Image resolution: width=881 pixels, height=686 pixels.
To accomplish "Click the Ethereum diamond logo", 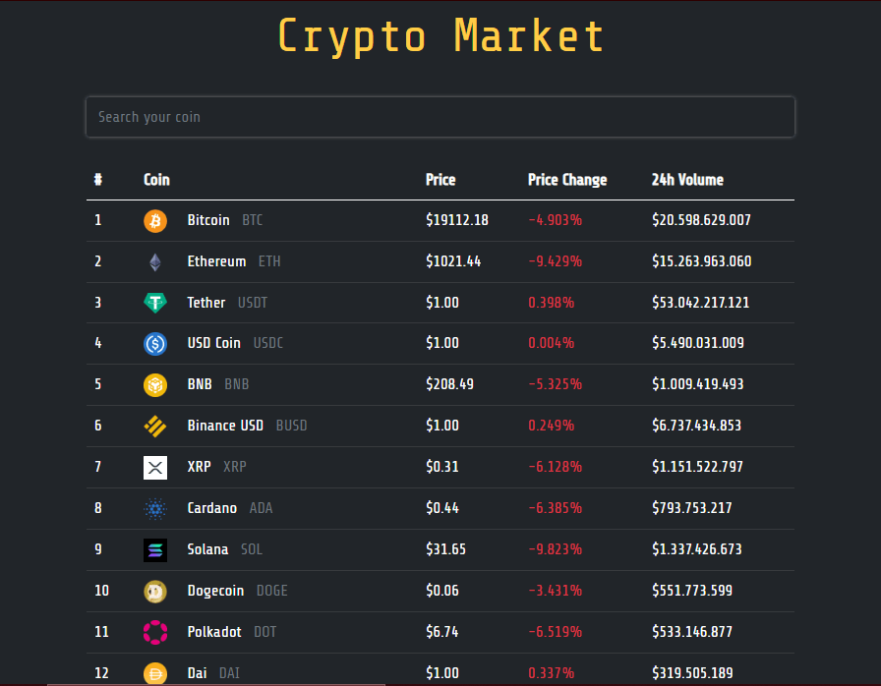I will [x=154, y=261].
